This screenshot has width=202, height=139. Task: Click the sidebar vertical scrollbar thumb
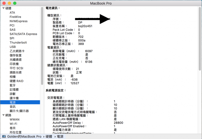coord(42,46)
